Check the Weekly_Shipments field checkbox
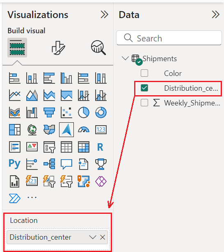Viewport: 224px width, 252px height. pos(144,103)
